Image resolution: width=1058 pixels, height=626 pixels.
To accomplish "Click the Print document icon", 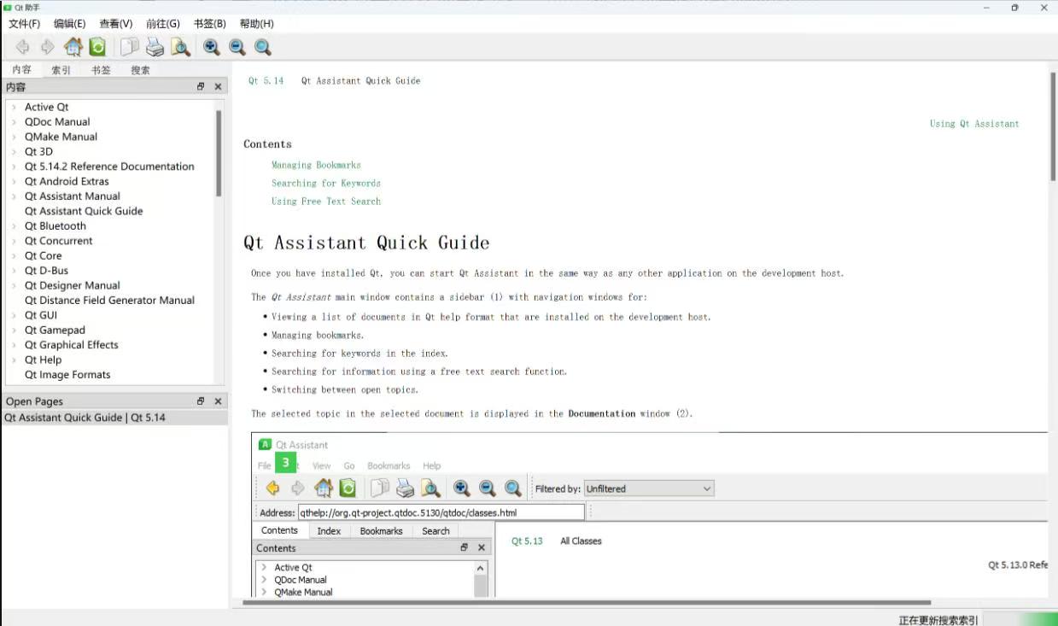I will 155,47.
